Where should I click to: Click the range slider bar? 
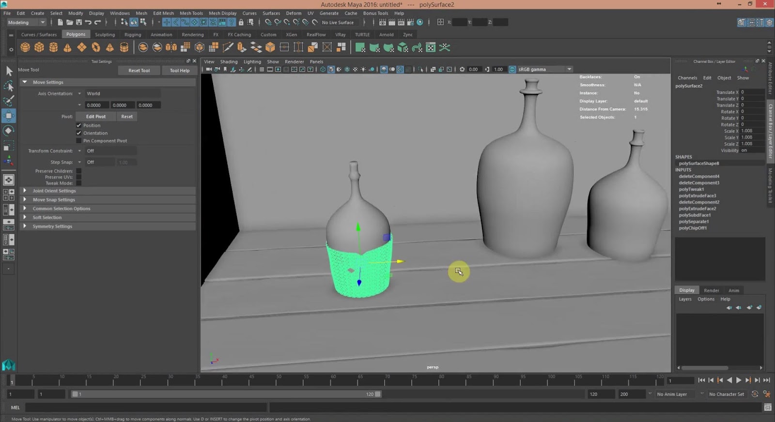pos(226,394)
